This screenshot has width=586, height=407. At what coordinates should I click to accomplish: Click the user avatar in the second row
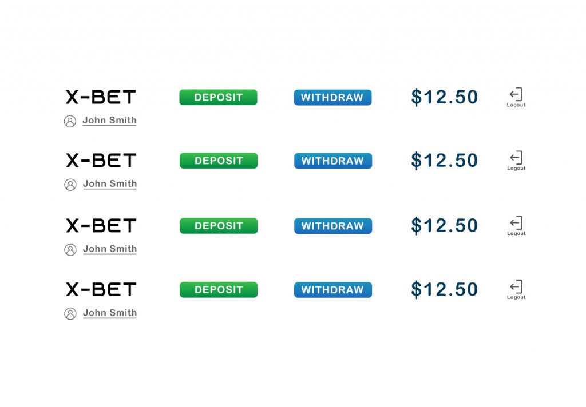(70, 184)
